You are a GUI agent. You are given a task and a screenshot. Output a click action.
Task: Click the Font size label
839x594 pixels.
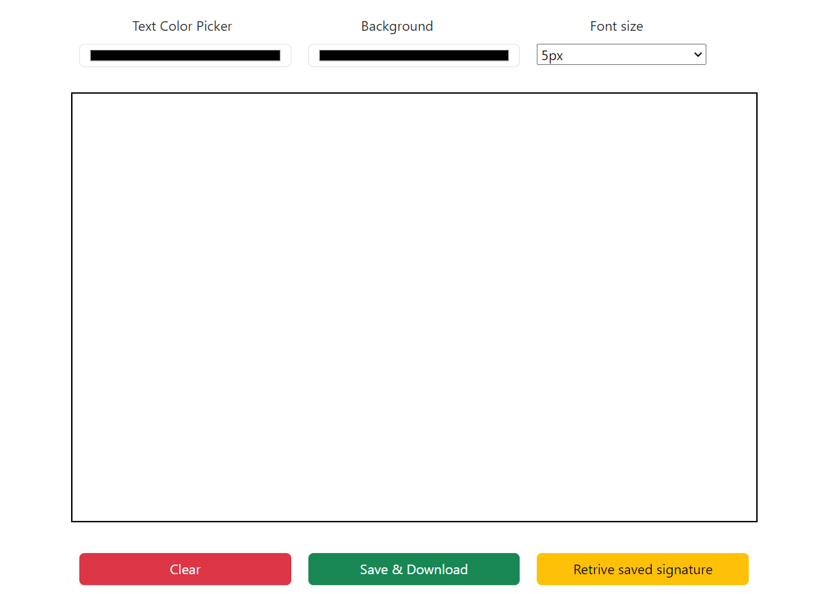click(x=617, y=26)
